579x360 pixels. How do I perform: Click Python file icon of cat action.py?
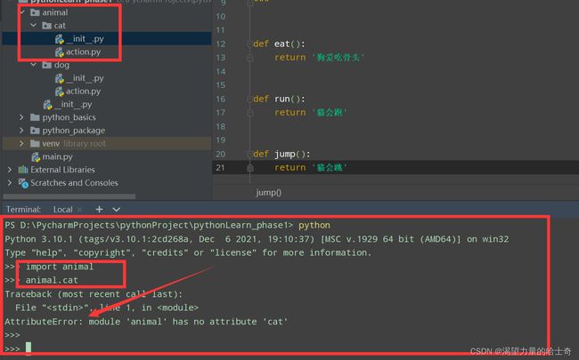[60, 52]
